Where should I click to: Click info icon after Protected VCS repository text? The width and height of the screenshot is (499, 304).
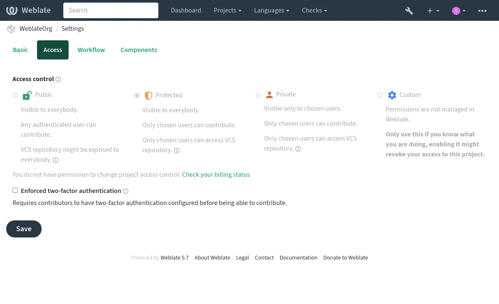tap(177, 151)
